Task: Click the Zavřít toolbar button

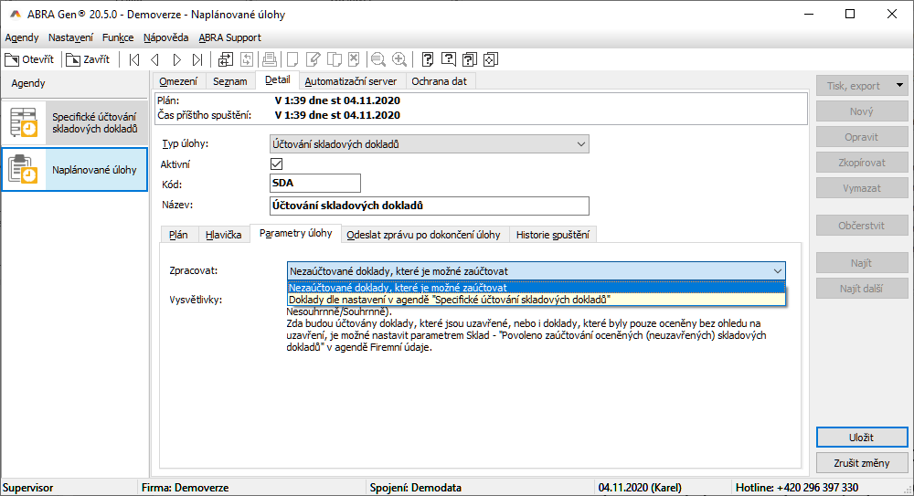Action: pyautogui.click(x=89, y=59)
